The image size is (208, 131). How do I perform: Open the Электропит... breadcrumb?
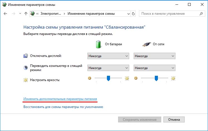(x=51, y=14)
